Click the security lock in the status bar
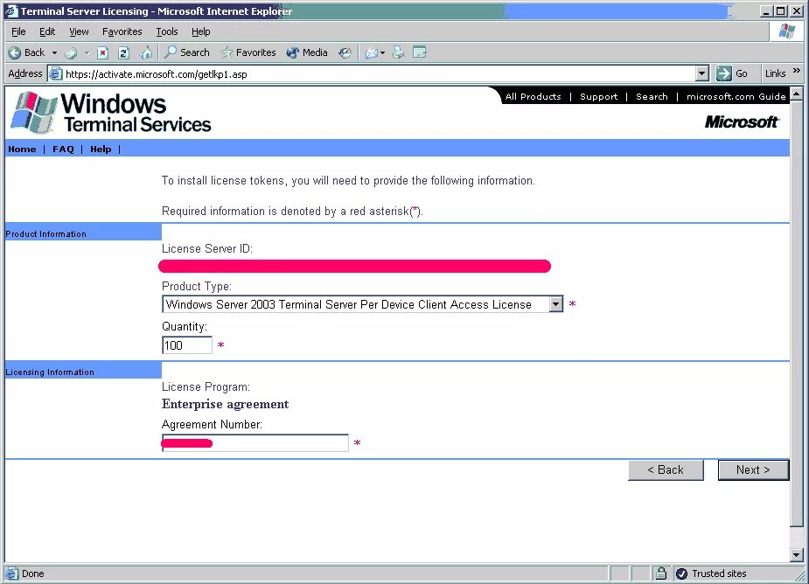Image resolution: width=809 pixels, height=584 pixels. click(661, 574)
